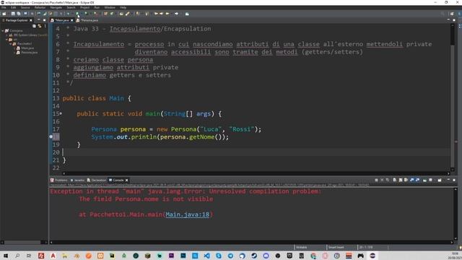This screenshot has height=260, width=462.
Task: Click the Clear Console icon
Action: (395, 180)
